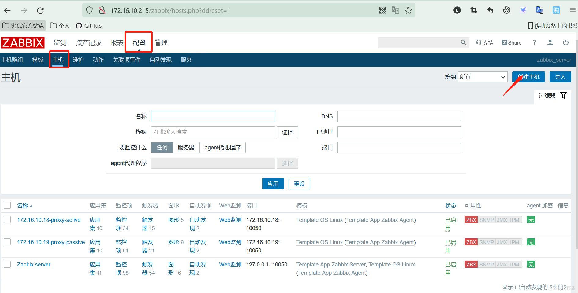Click the shield tracking protection icon
Viewport: 578px width, 293px height.
pyautogui.click(x=89, y=10)
